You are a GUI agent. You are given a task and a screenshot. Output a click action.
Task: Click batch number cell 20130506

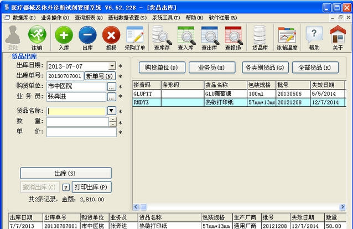pos(293,93)
